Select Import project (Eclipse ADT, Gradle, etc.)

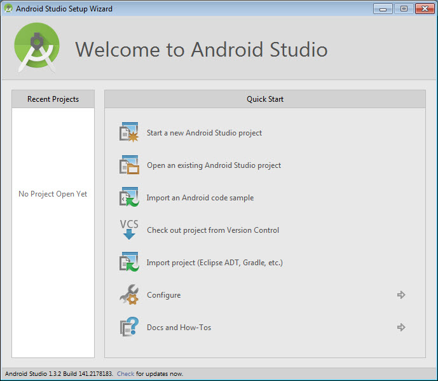[x=214, y=263]
